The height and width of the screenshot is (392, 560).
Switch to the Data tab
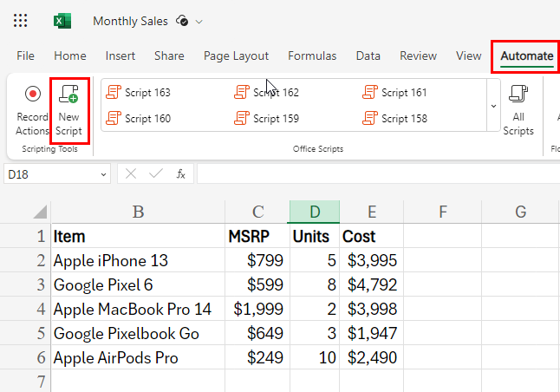point(368,56)
